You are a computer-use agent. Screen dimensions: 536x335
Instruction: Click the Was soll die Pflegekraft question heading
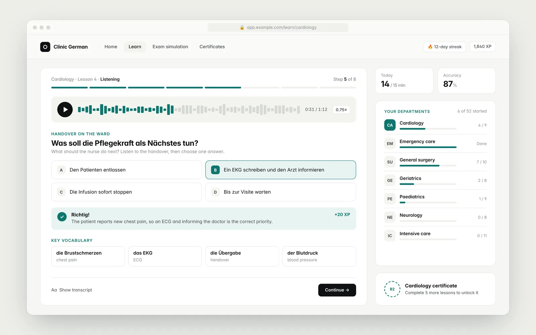click(125, 143)
